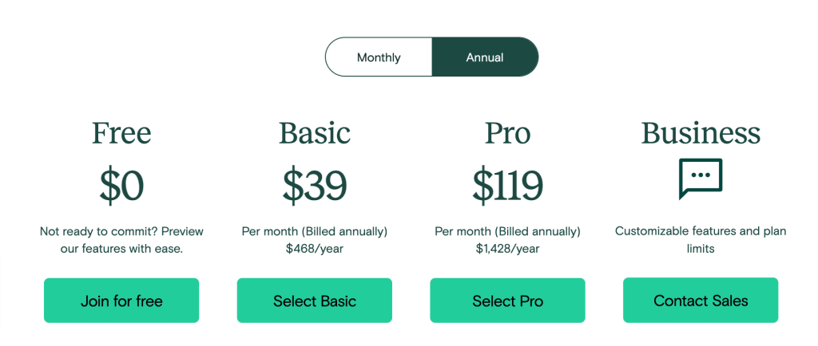Click the $39 price amount

[315, 186]
